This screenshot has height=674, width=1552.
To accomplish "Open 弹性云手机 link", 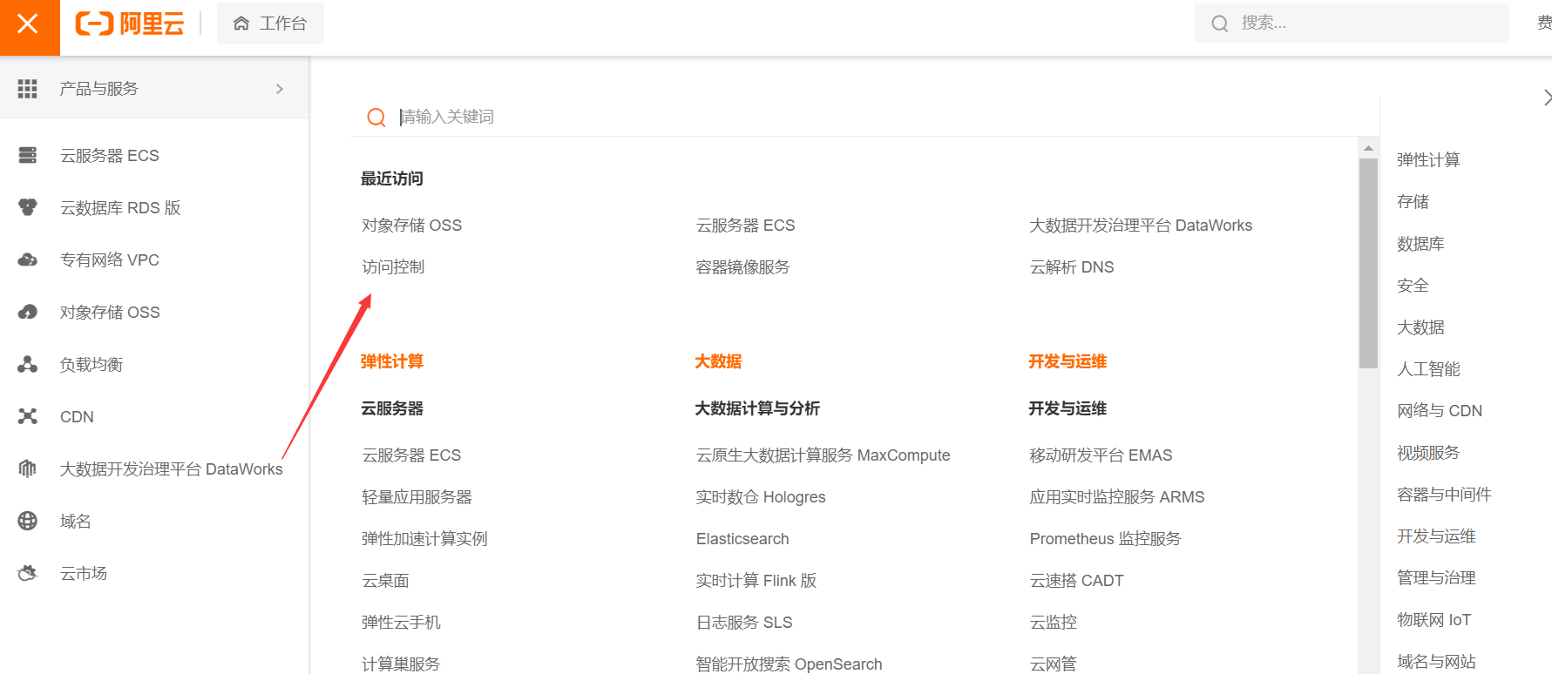I will [401, 623].
